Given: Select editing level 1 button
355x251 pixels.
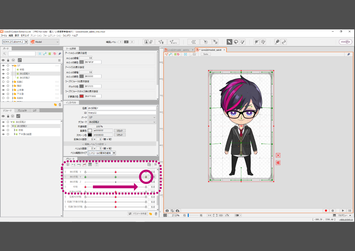Looking at the screenshot, I should point(121,42).
